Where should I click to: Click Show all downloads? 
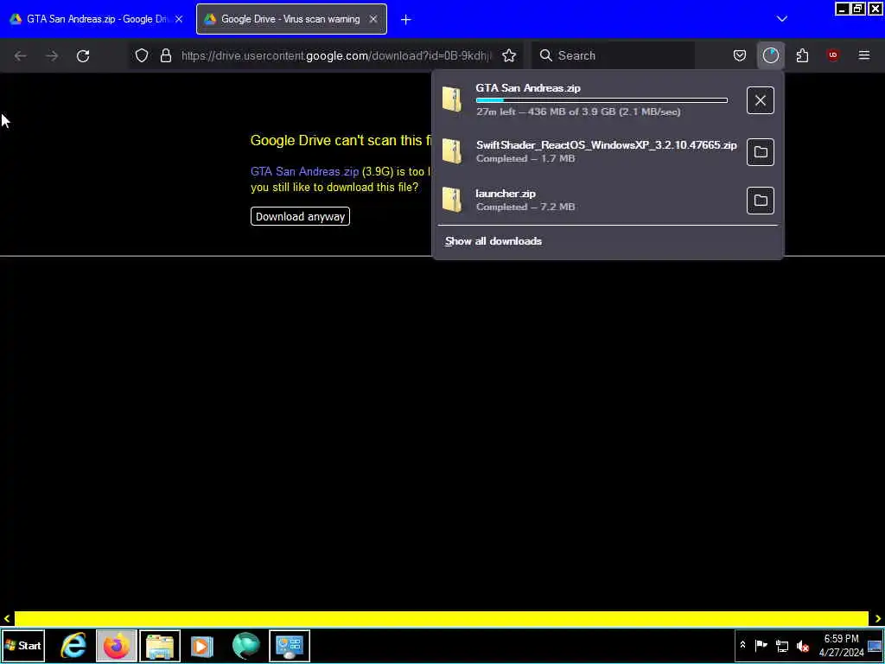coord(493,241)
